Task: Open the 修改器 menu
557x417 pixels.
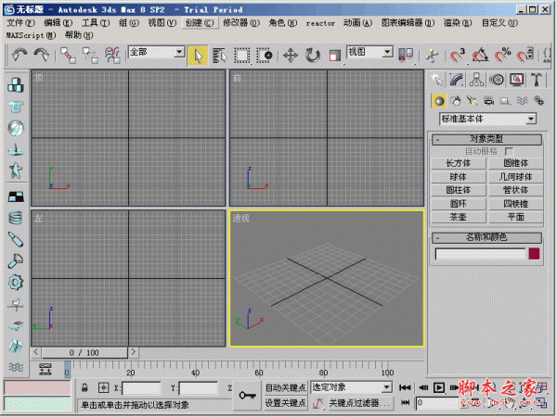Action: [x=241, y=23]
